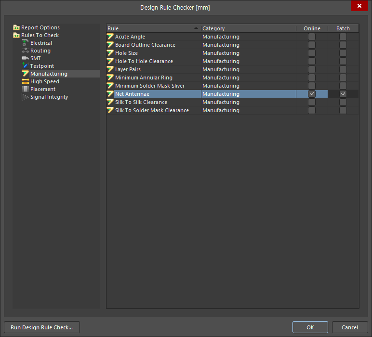Viewport: 372px width, 337px height.
Task: Enable Online check for Hole To Hole Clearance
Action: click(x=312, y=61)
